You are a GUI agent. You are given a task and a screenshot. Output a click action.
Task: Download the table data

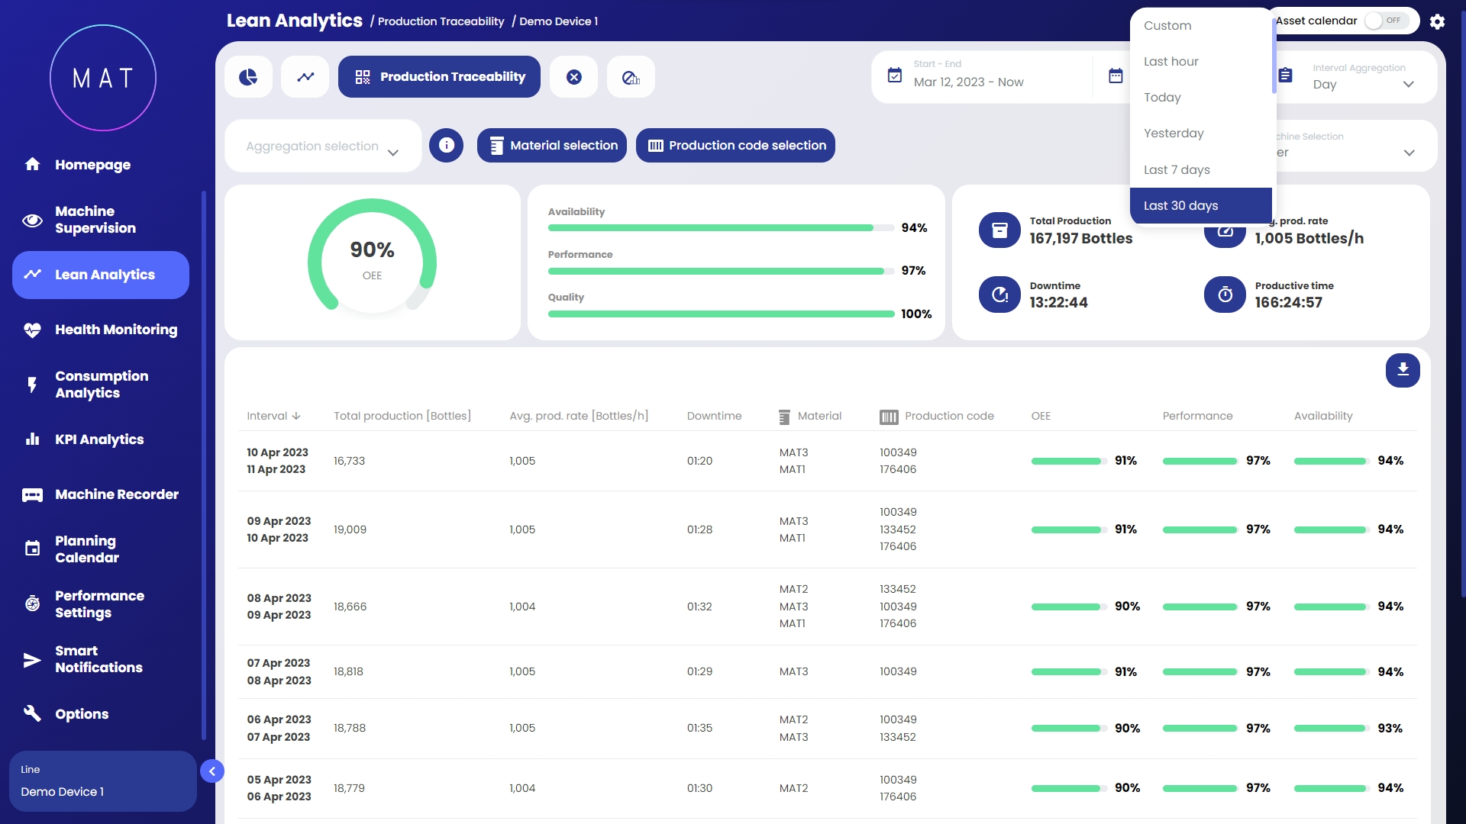pyautogui.click(x=1403, y=370)
